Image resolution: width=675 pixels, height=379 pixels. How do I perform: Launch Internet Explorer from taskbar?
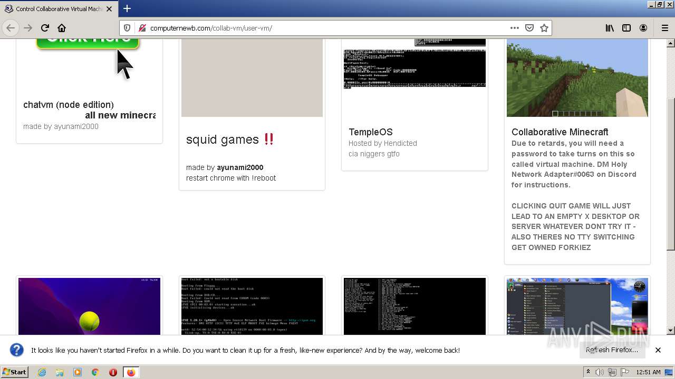(42, 372)
